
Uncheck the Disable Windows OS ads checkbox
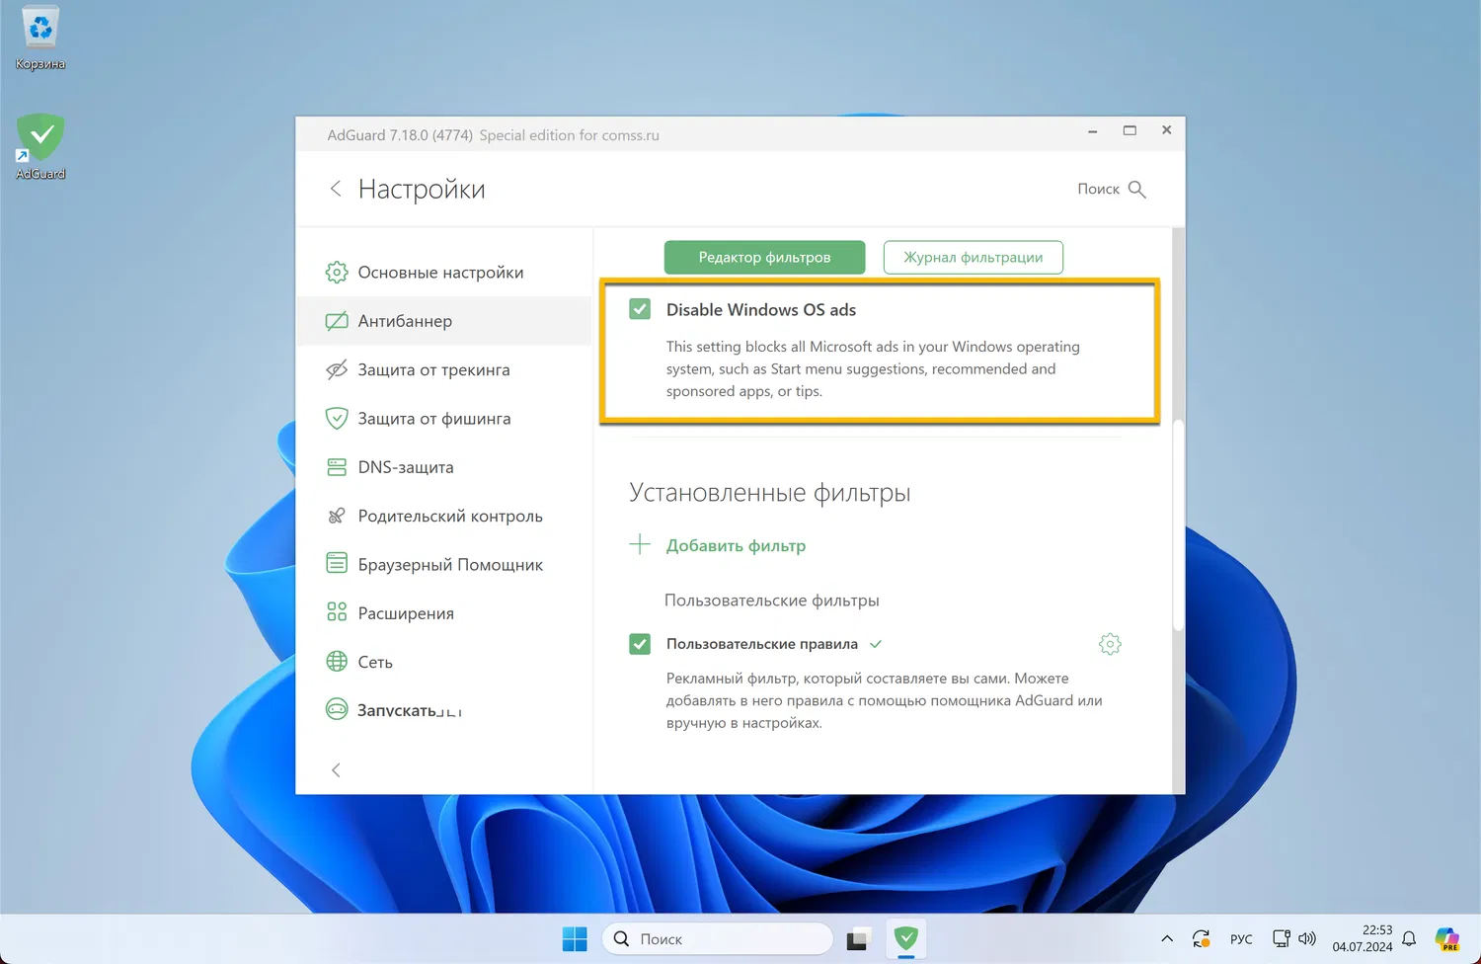tap(640, 309)
